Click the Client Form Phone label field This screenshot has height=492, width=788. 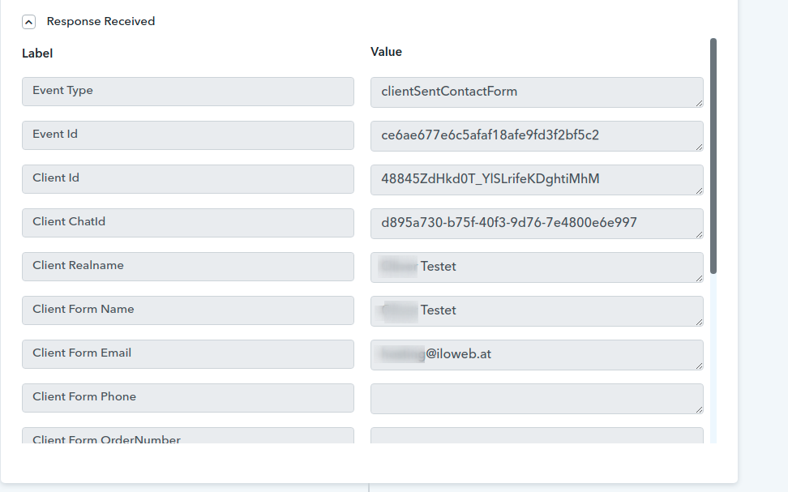click(x=188, y=397)
